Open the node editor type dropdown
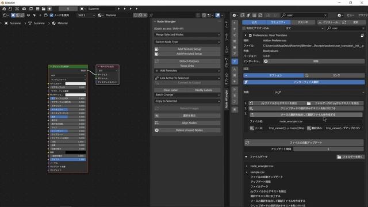Image resolution: width=368 pixels, height=207 pixels. [x=5, y=16]
